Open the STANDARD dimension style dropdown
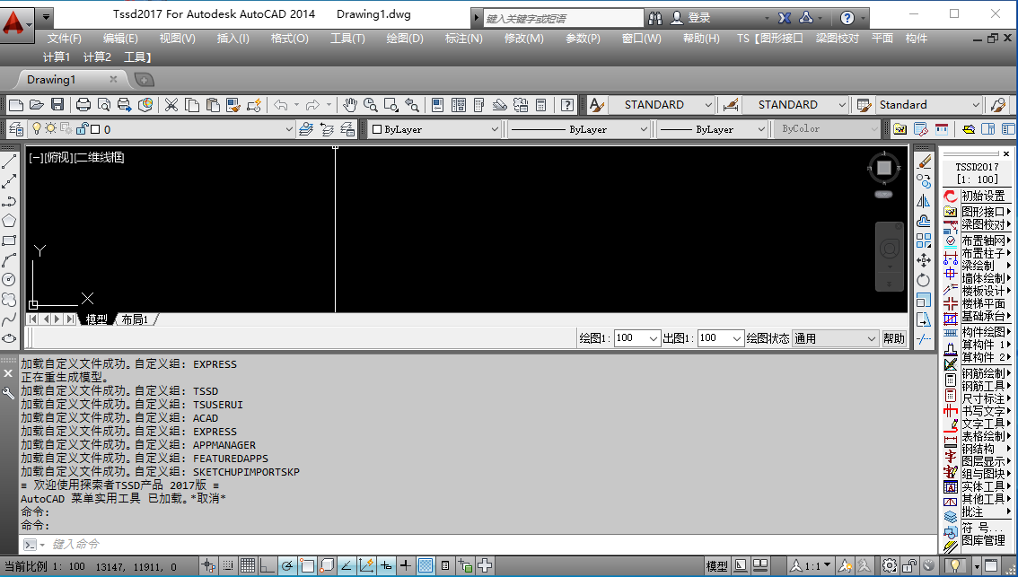This screenshot has height=577, width=1018. pyautogui.click(x=842, y=104)
